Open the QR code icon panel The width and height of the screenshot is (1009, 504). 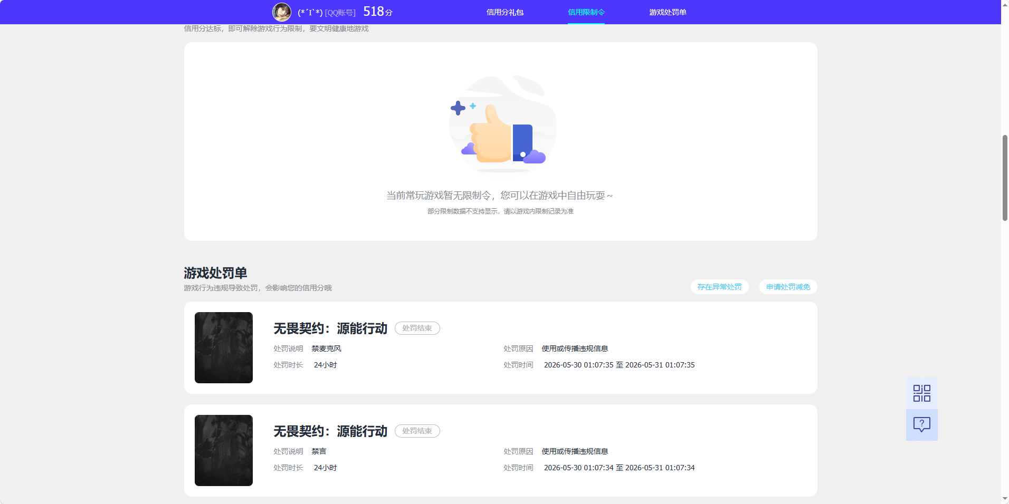click(921, 393)
